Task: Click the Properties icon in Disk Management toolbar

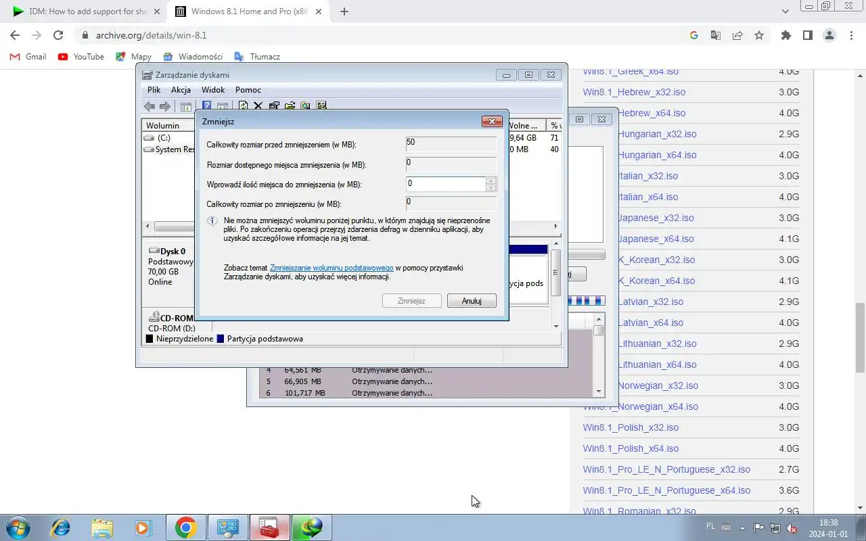Action: point(274,105)
